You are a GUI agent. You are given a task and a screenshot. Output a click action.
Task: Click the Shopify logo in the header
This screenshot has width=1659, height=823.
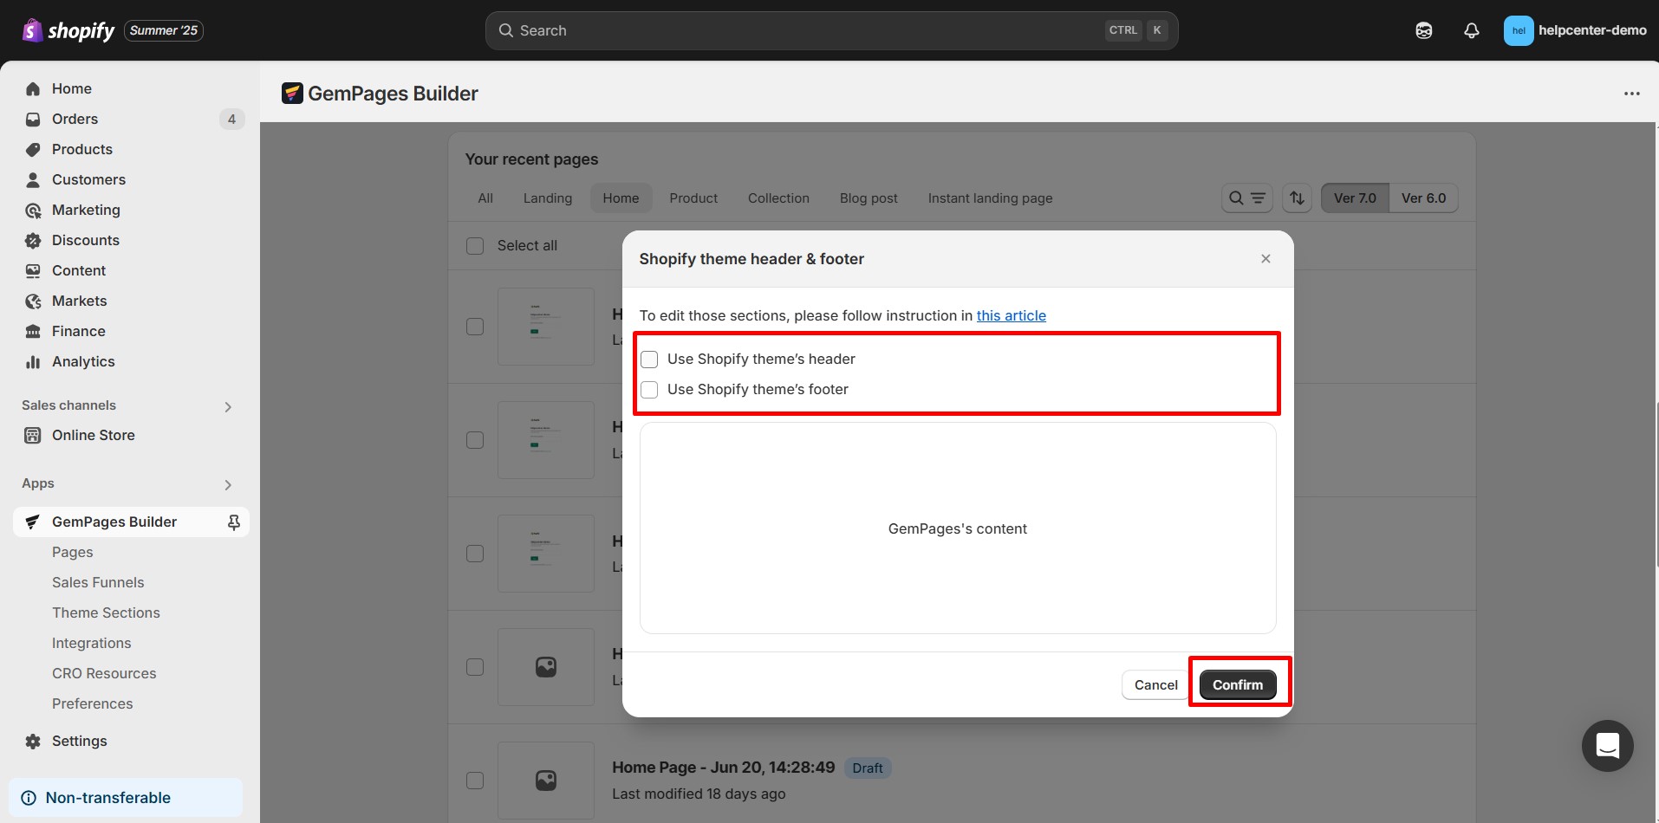coord(68,30)
